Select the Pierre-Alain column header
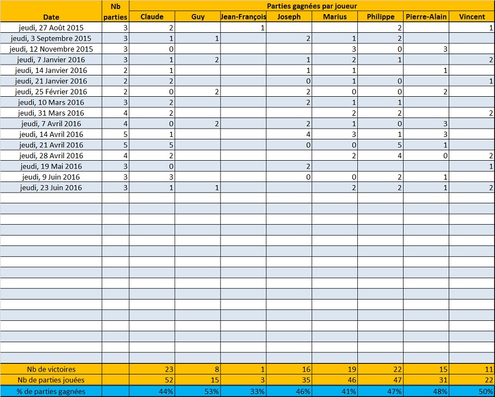The width and height of the screenshot is (495, 397). click(426, 16)
